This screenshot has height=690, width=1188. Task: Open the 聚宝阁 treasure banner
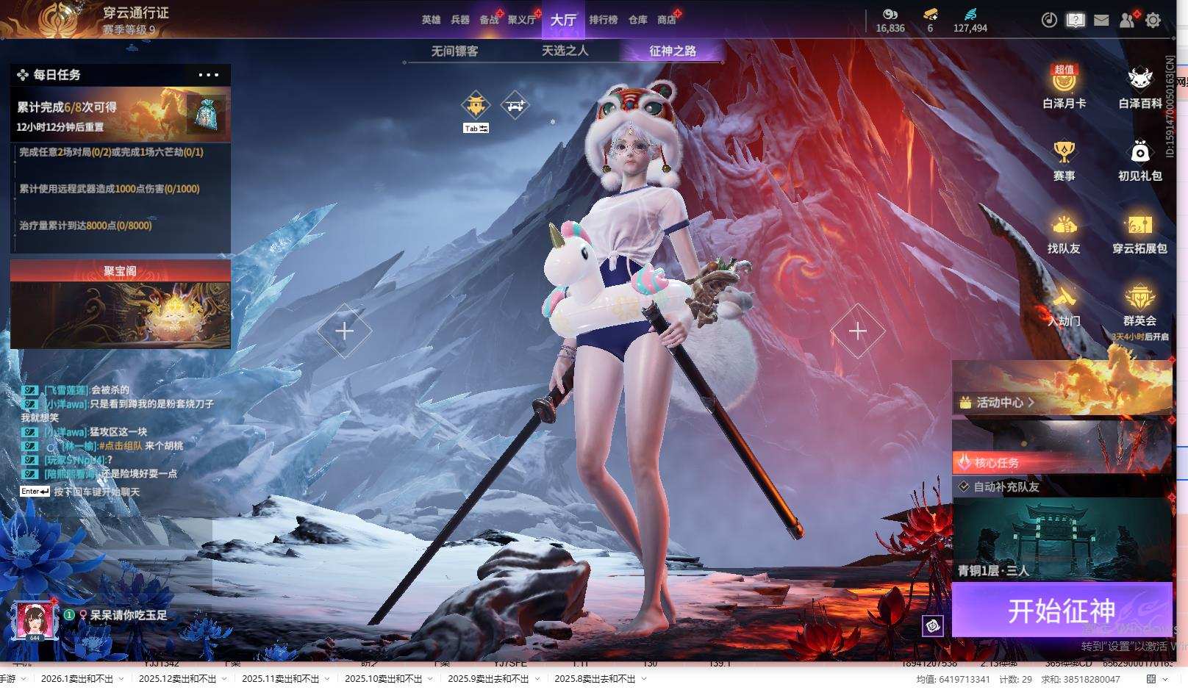pyautogui.click(x=121, y=304)
